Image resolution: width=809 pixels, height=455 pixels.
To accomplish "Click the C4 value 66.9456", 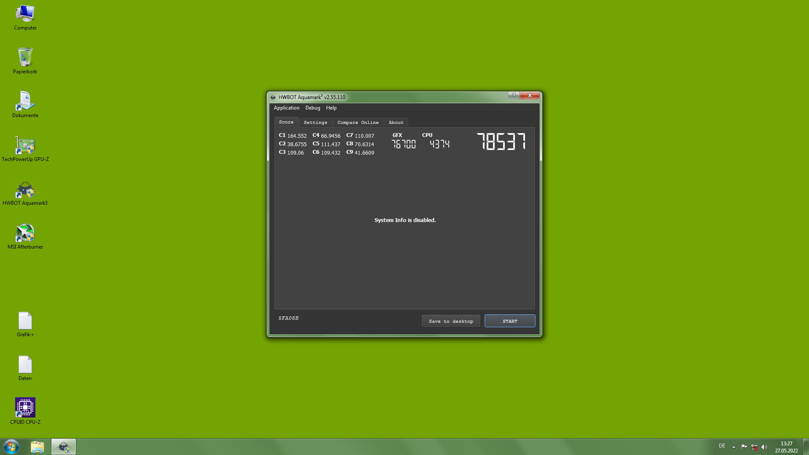I will [x=331, y=136].
